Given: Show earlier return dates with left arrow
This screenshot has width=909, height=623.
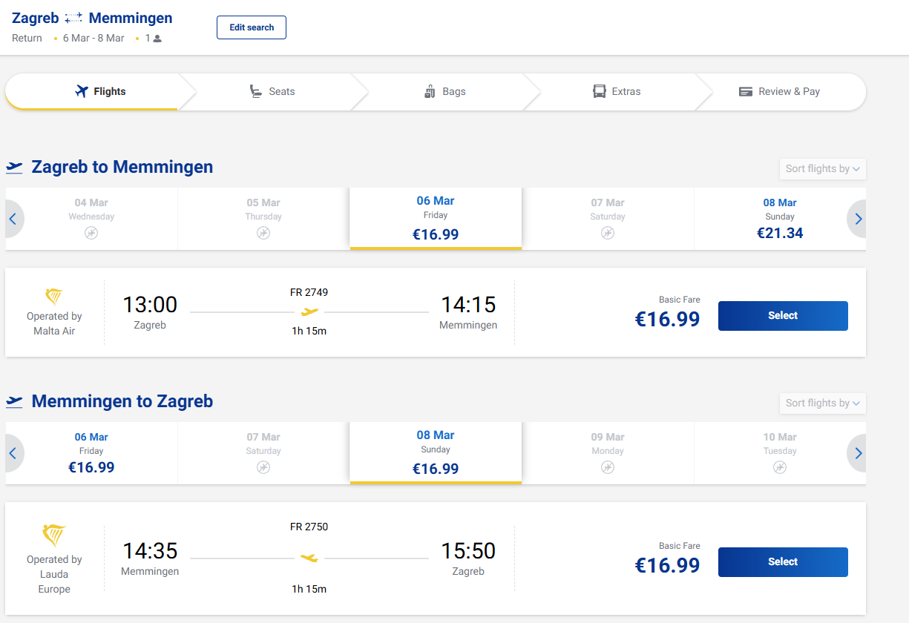Looking at the screenshot, I should click(x=13, y=453).
